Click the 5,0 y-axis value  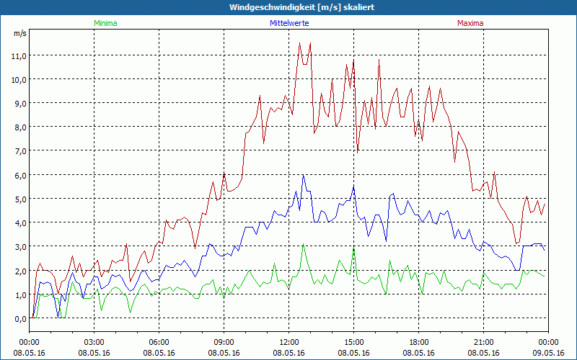coord(21,199)
